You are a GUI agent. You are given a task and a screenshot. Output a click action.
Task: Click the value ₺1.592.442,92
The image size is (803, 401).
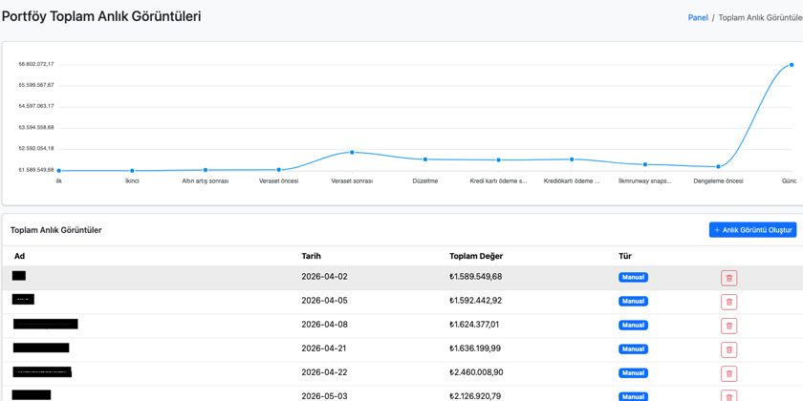476,301
